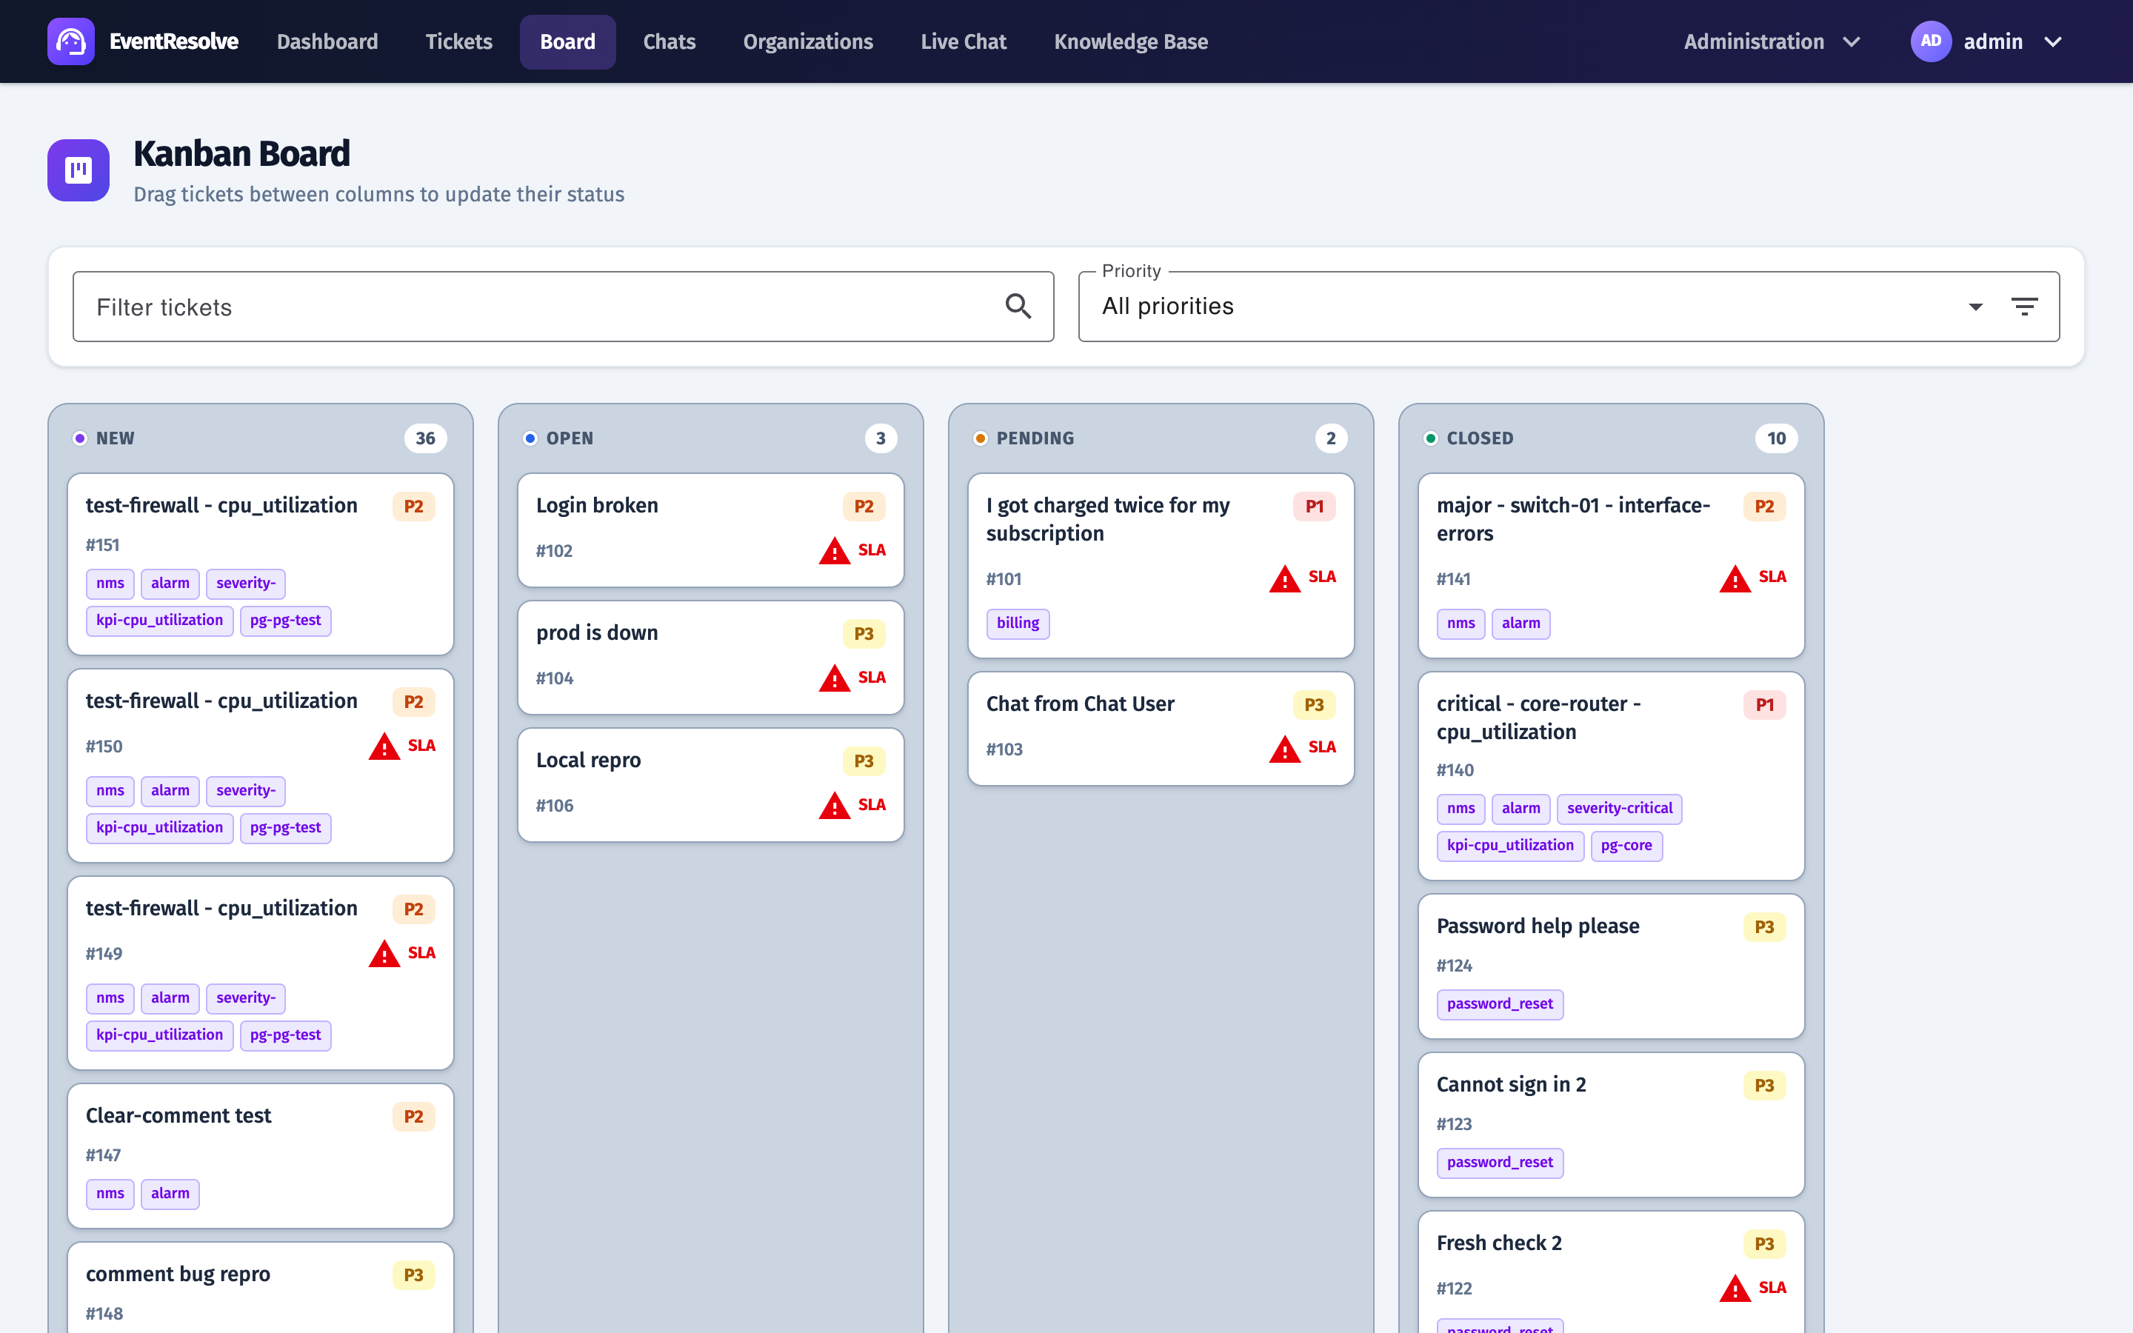Click SLA warning icon on Login broken
This screenshot has width=2133, height=1333.
834,551
